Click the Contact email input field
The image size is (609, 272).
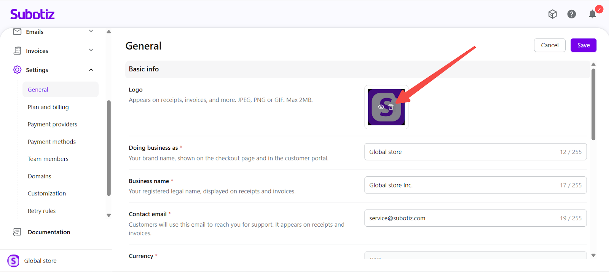(461, 218)
